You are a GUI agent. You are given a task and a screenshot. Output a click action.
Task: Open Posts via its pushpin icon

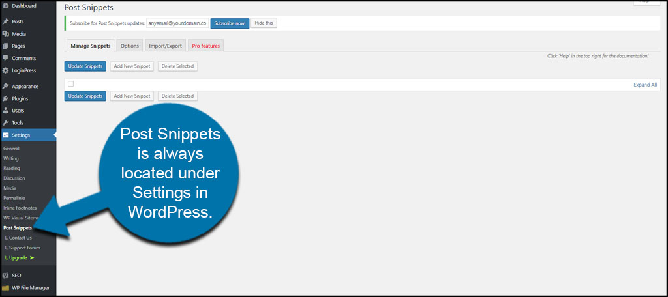6,21
